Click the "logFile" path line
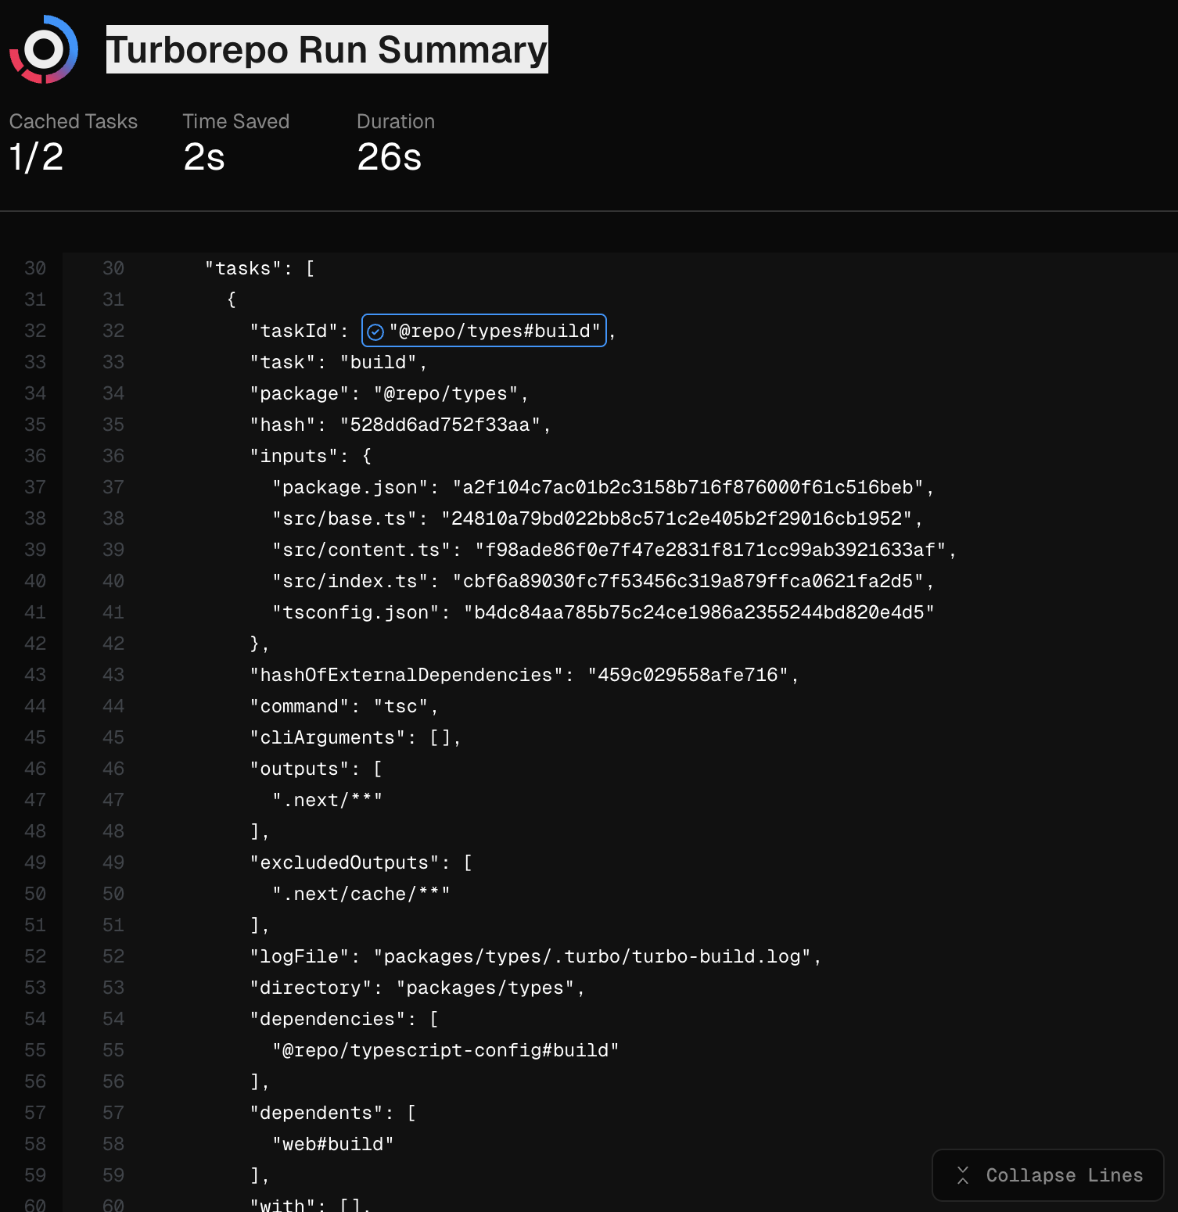Viewport: 1178px width, 1212px height. coord(536,956)
